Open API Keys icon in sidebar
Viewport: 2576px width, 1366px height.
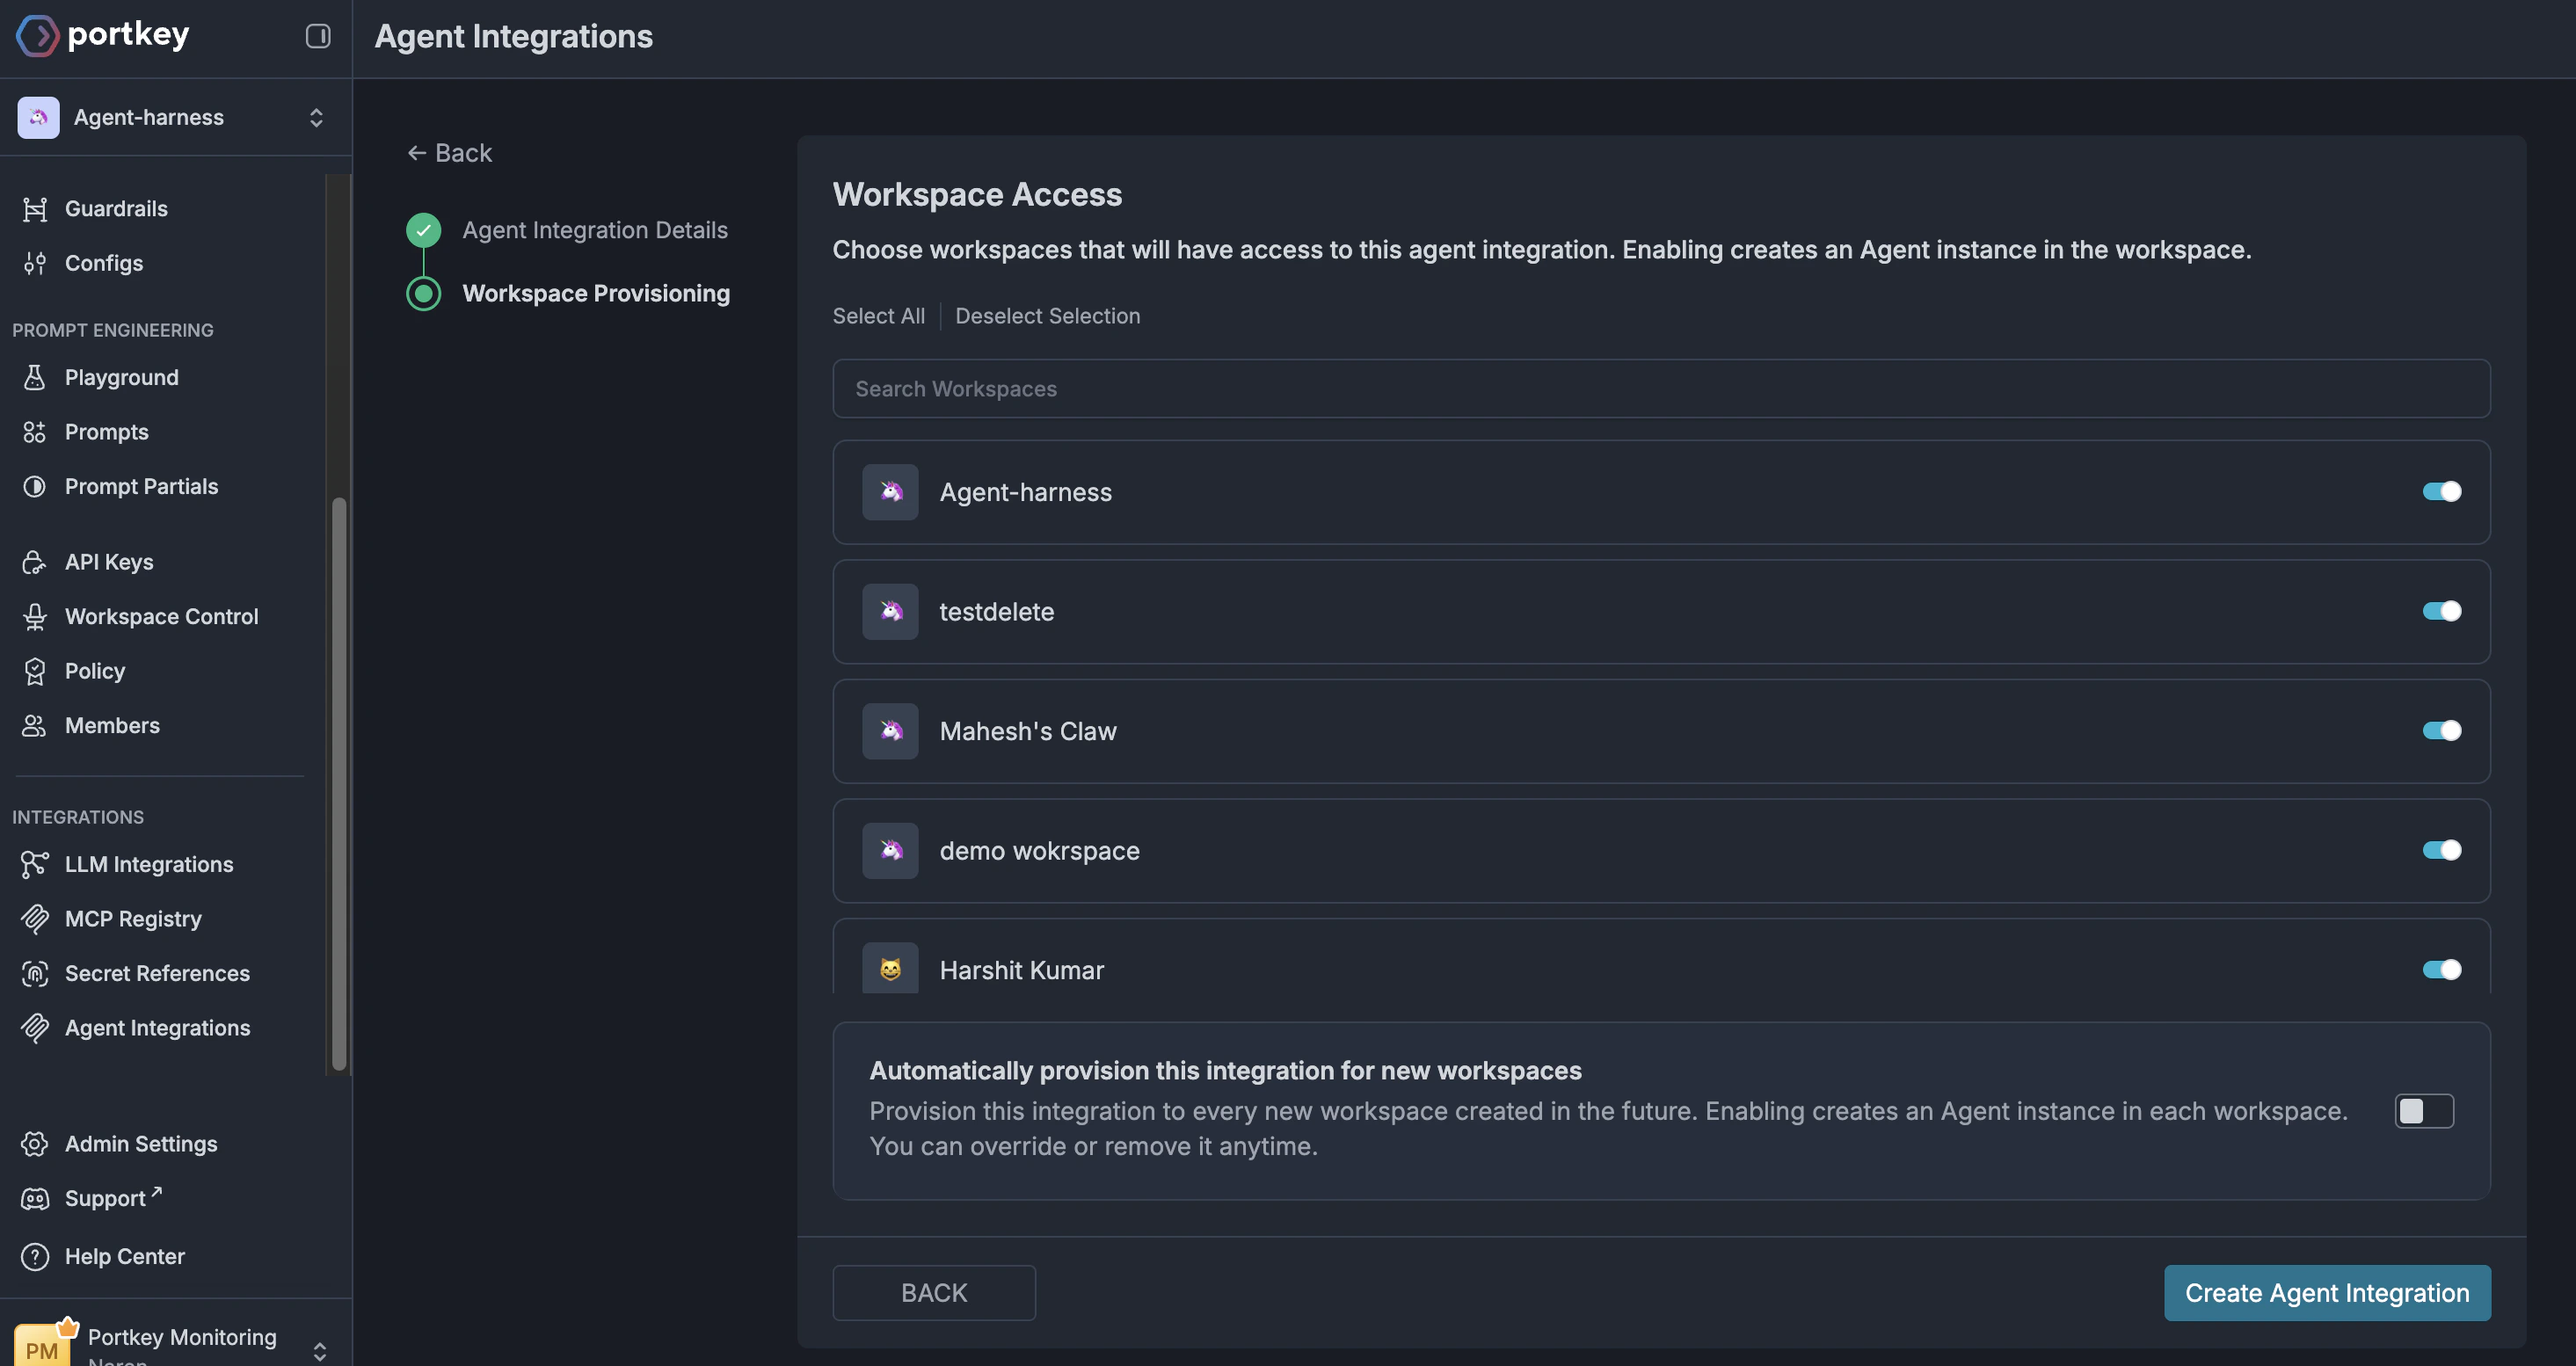click(35, 562)
